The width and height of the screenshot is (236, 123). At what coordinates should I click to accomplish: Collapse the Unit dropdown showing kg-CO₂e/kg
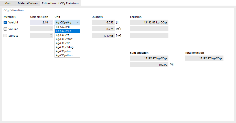[x=78, y=22]
